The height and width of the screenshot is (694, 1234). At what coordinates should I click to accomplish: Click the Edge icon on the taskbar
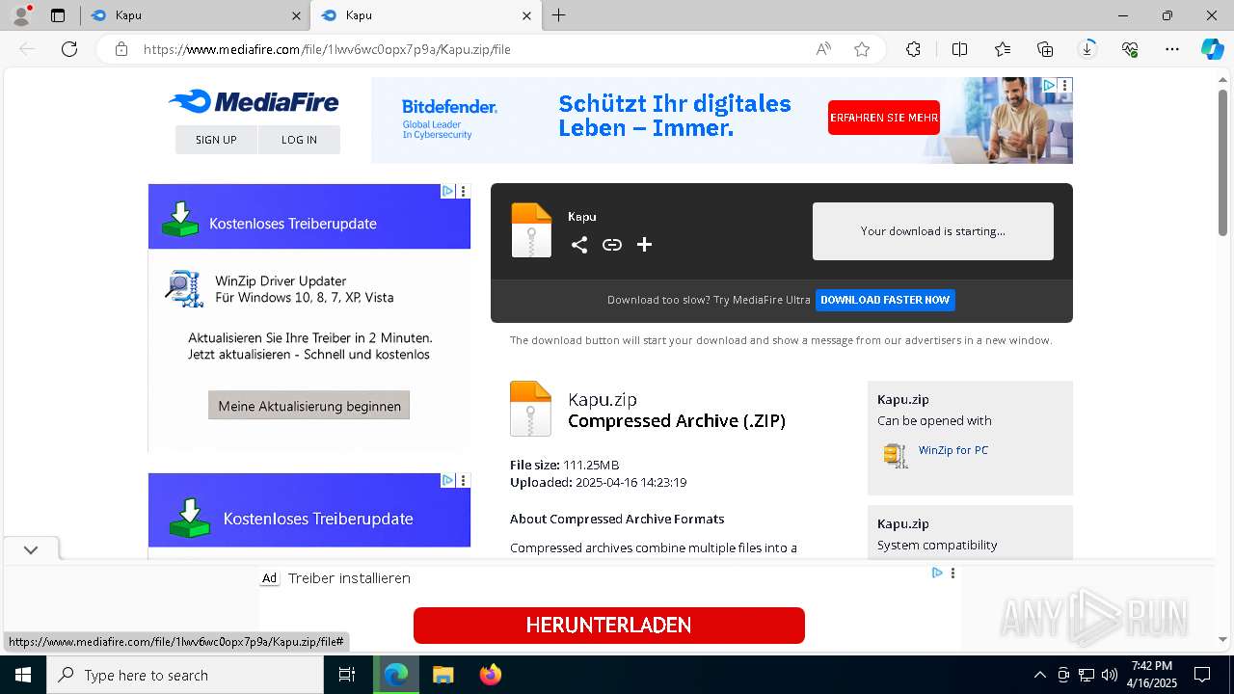(x=396, y=675)
